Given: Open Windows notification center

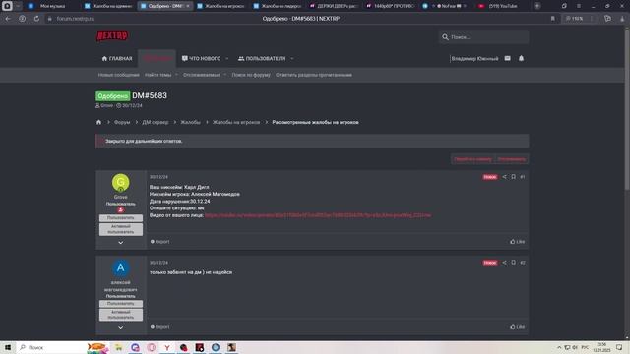Looking at the screenshot, I should tap(619, 347).
